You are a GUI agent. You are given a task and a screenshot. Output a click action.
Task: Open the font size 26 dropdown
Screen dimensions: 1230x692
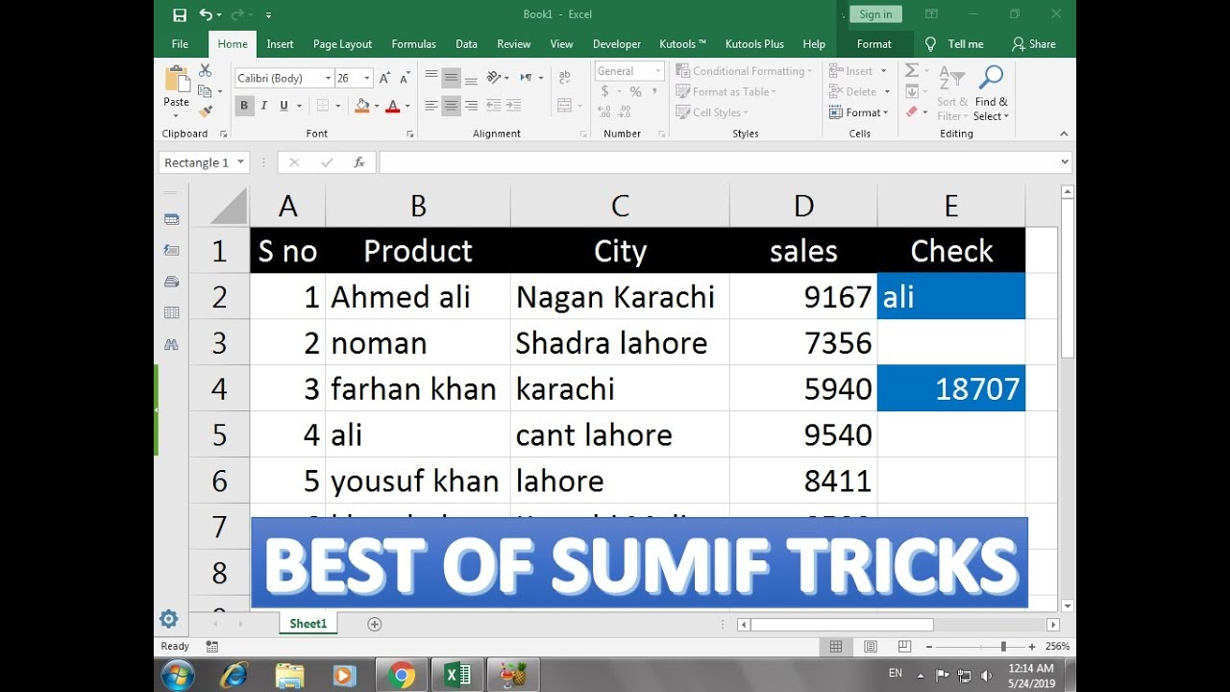click(368, 79)
